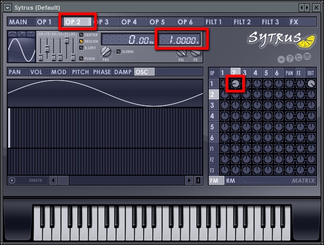Choose the third oscillator shape preset
The width and height of the screenshot is (324, 245).
tap(31, 34)
